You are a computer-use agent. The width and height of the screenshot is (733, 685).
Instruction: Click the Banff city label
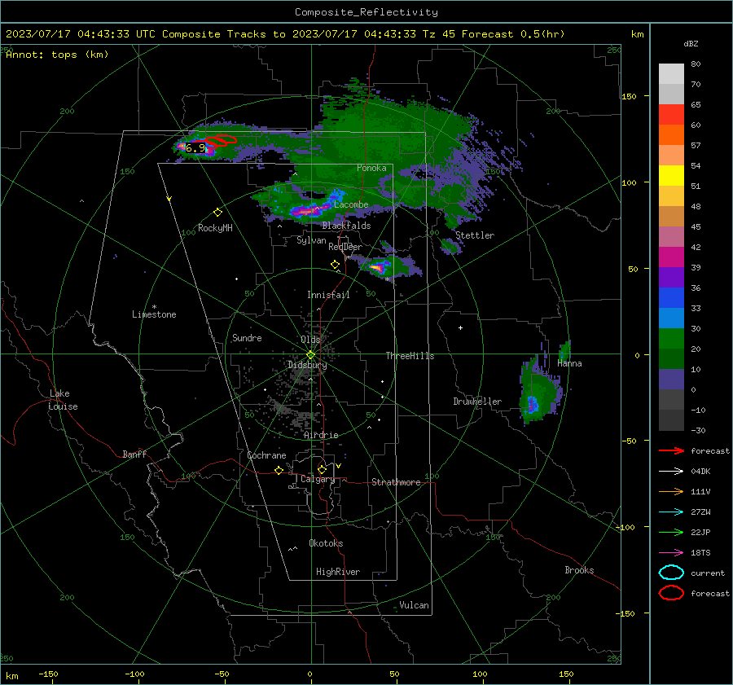click(134, 454)
